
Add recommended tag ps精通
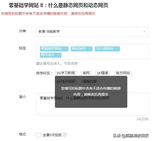tap(103, 73)
